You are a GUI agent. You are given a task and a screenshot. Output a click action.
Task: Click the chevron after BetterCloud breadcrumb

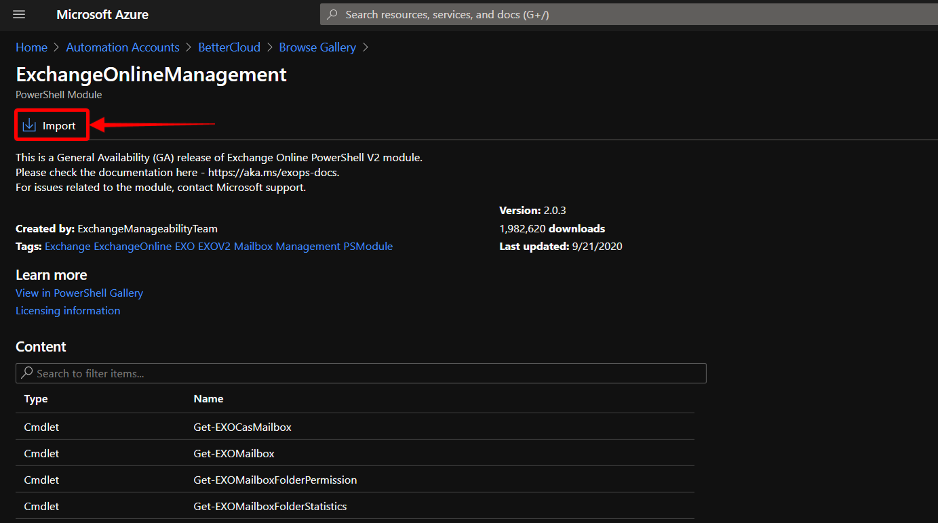(x=269, y=47)
